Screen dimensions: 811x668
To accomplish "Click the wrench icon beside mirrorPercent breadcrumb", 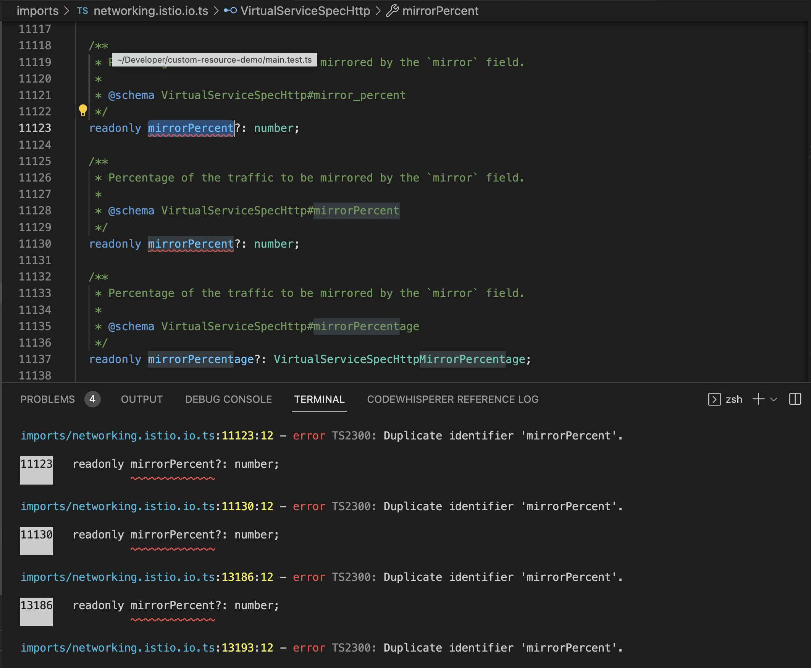I will coord(393,10).
